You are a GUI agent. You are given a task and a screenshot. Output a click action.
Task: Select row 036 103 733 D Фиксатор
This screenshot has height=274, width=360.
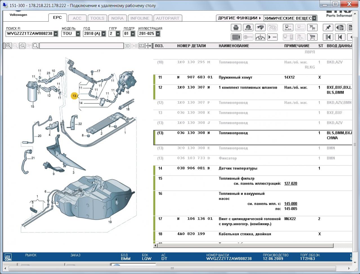(x=253, y=160)
